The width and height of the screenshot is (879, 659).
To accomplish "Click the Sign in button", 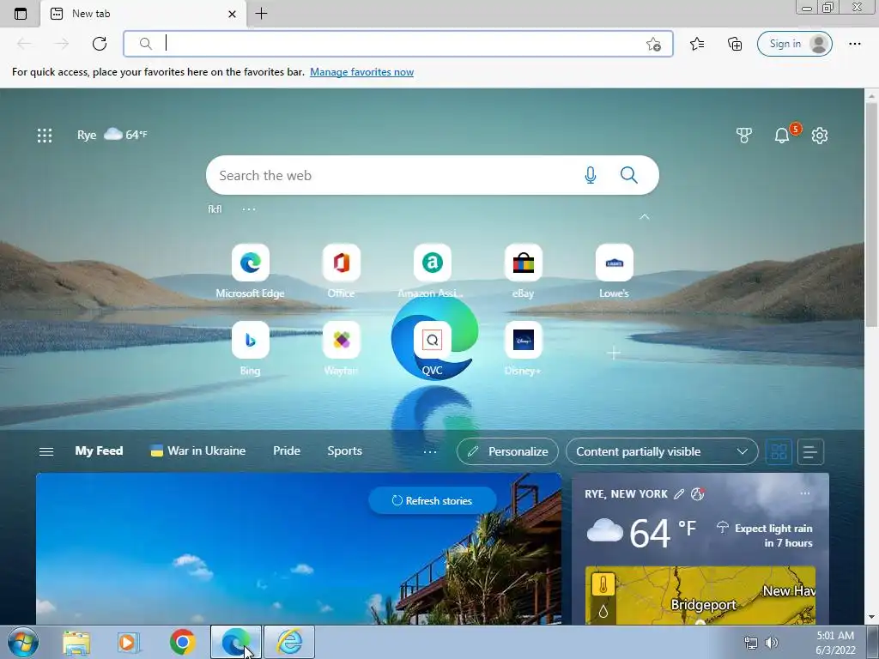I will [x=794, y=44].
